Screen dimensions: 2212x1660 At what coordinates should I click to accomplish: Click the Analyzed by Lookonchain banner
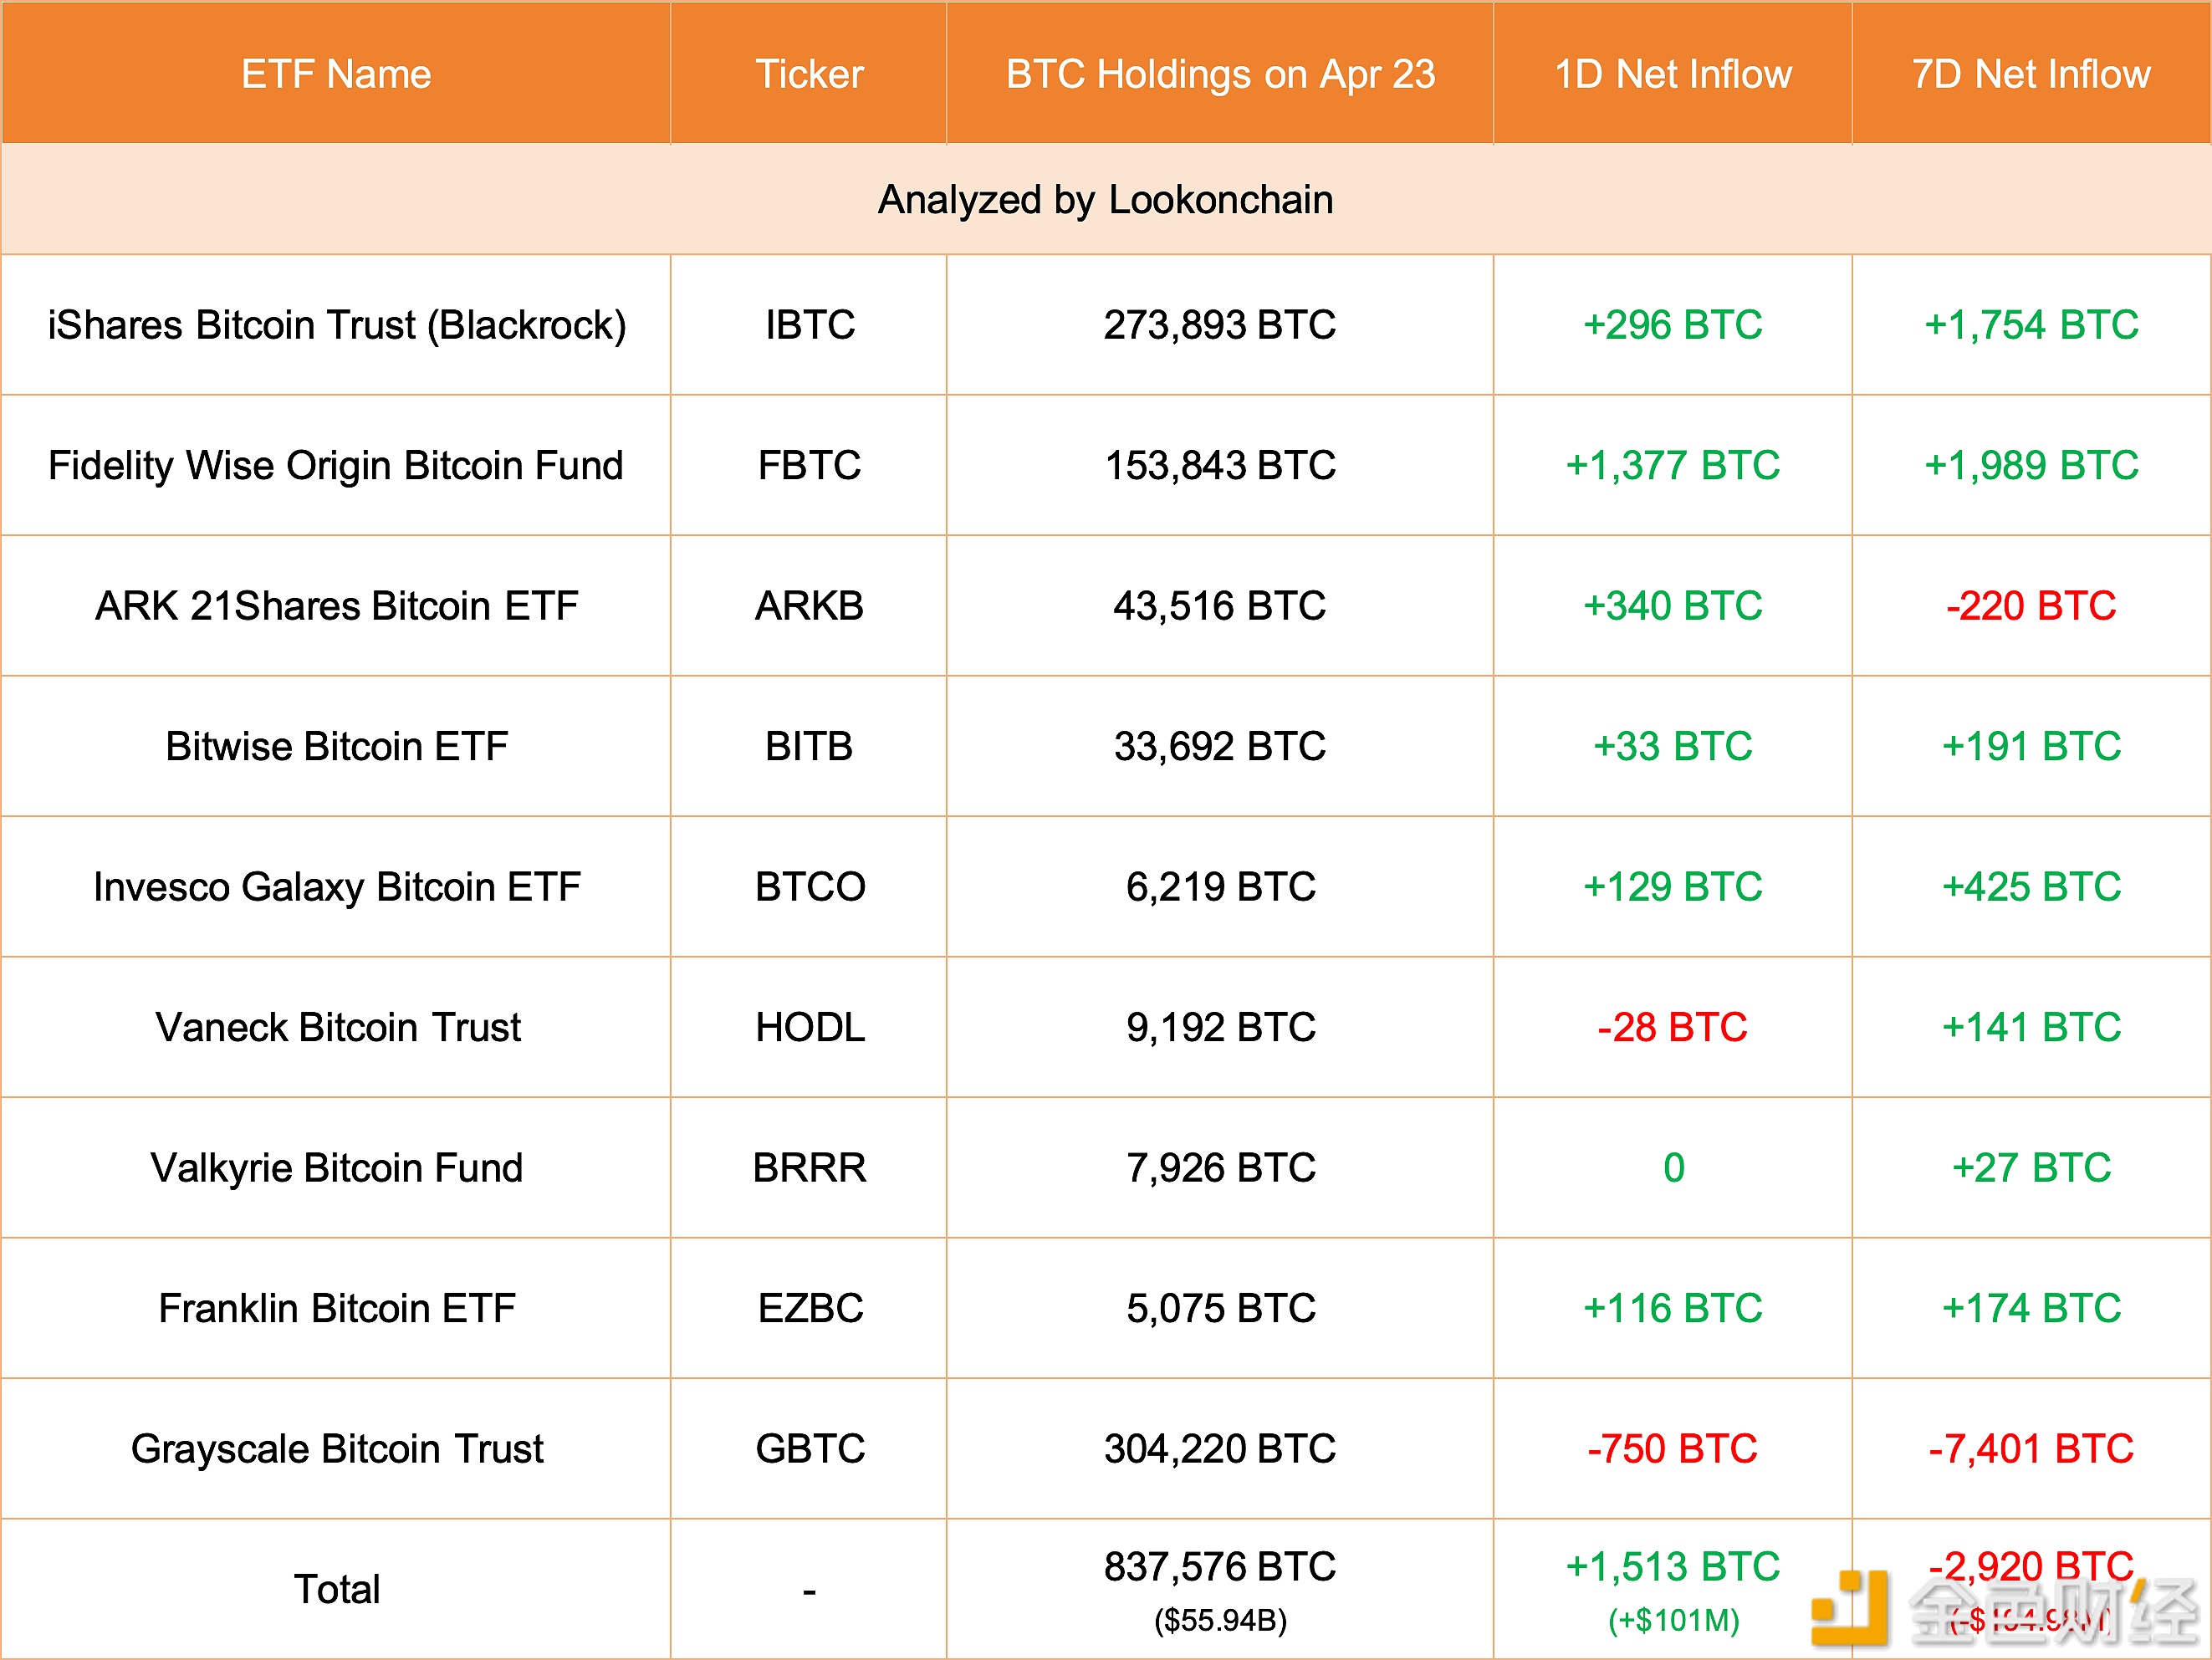[1105, 200]
